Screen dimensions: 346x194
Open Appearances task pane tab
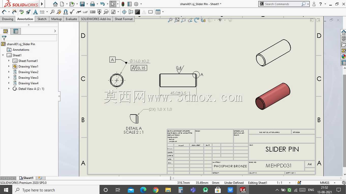pyautogui.click(x=343, y=57)
